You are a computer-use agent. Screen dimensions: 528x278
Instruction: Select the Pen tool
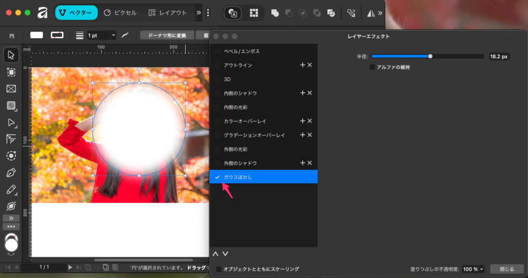(11, 173)
